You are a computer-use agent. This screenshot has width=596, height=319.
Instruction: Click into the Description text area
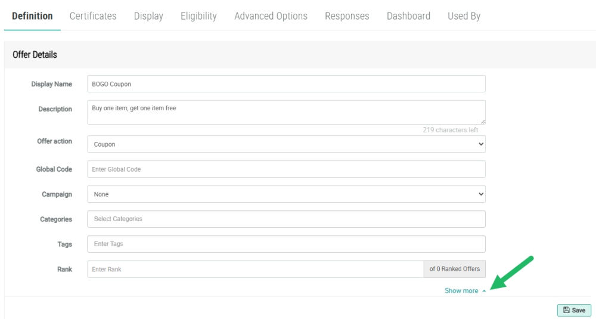pyautogui.click(x=286, y=112)
